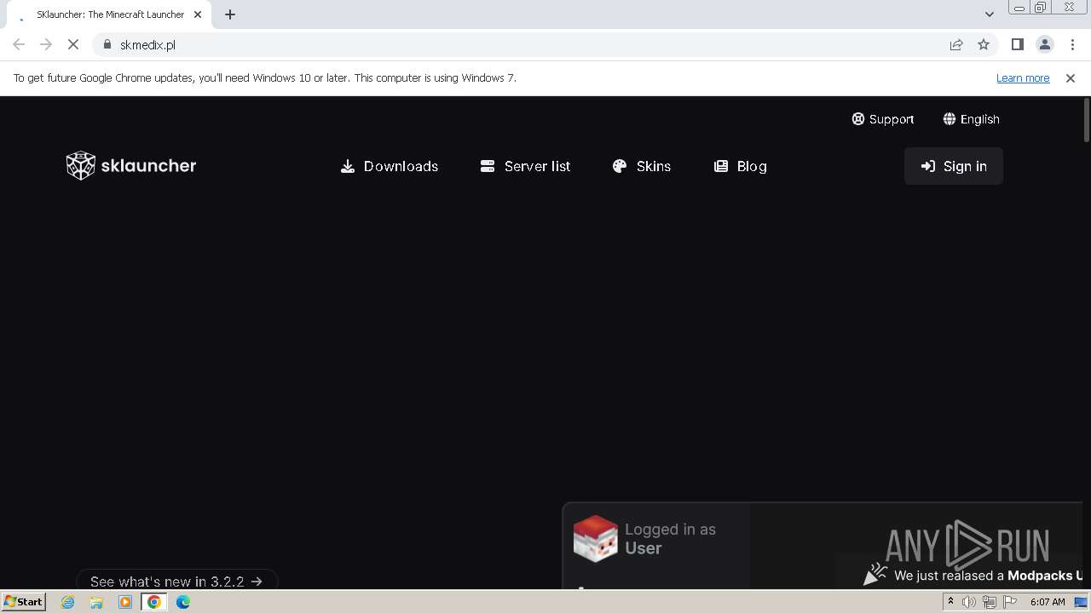The height and width of the screenshot is (613, 1091).
Task: Open the Server list page
Action: coord(525,166)
